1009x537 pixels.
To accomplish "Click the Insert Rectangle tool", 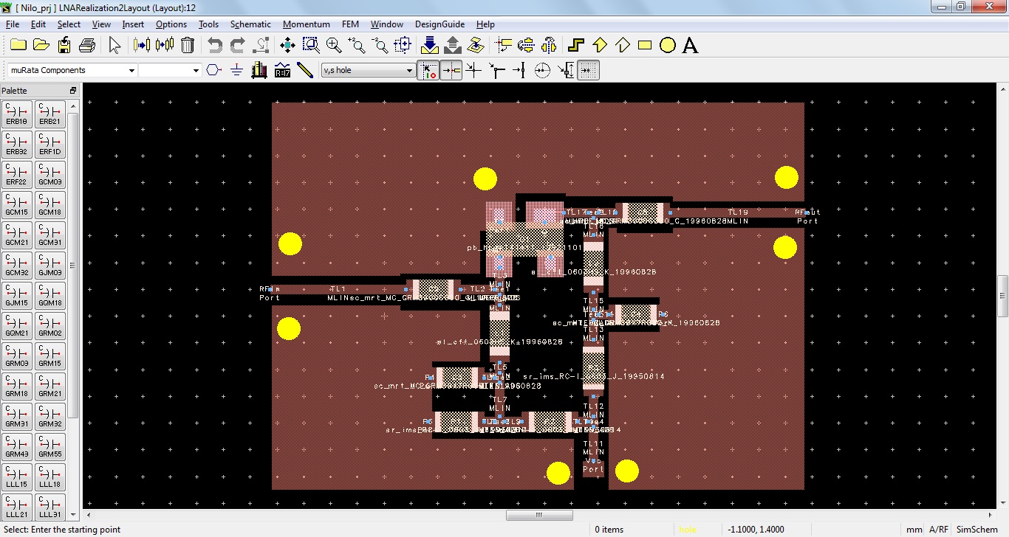I will [645, 45].
